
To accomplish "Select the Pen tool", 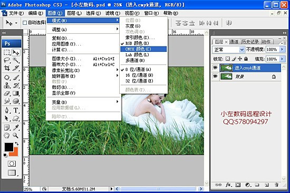I will (7, 110).
